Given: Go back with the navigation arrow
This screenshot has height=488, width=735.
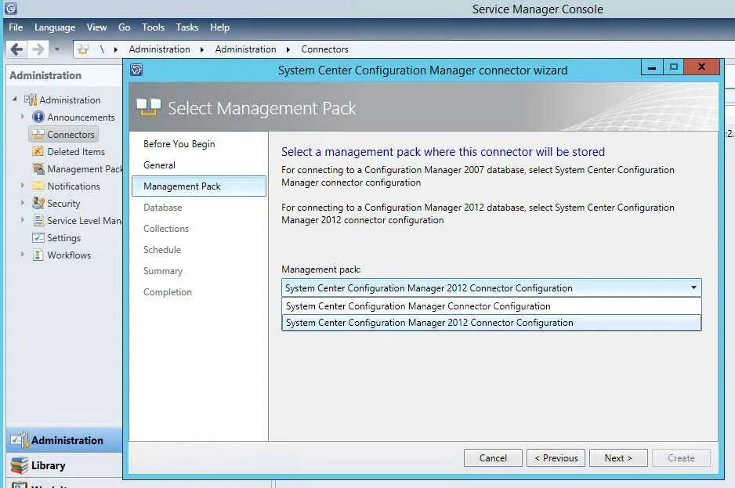Looking at the screenshot, I should point(17,49).
